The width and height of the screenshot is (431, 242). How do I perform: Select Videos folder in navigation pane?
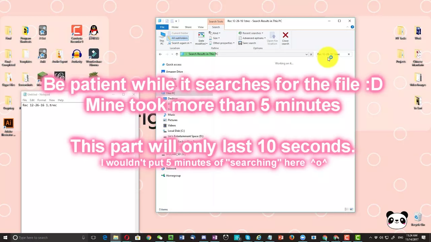(169, 125)
